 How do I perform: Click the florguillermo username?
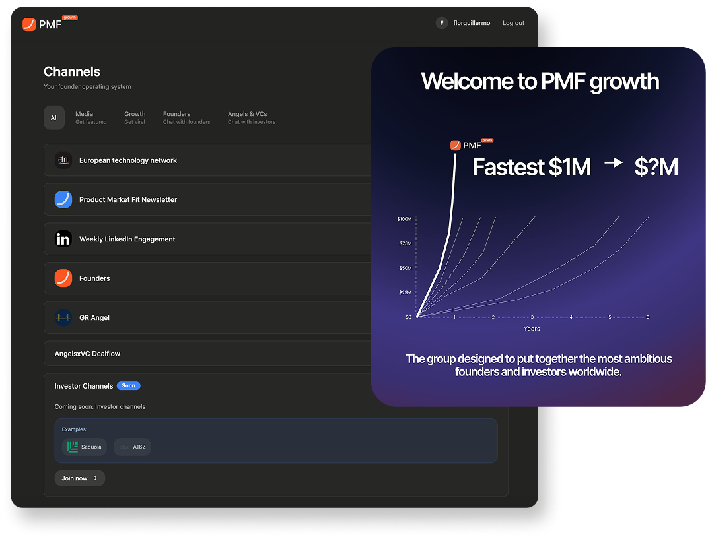472,23
